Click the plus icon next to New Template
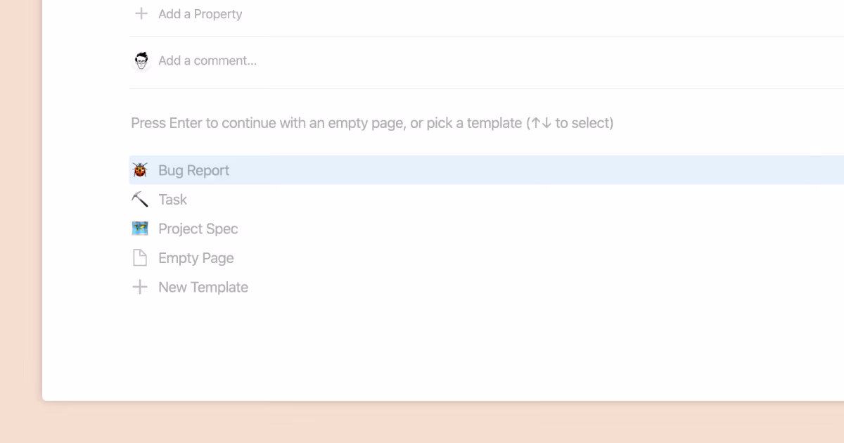The width and height of the screenshot is (844, 443). click(140, 286)
